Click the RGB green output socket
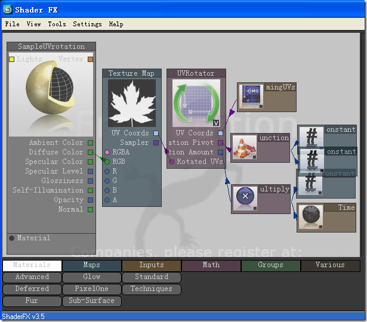 coord(107,162)
